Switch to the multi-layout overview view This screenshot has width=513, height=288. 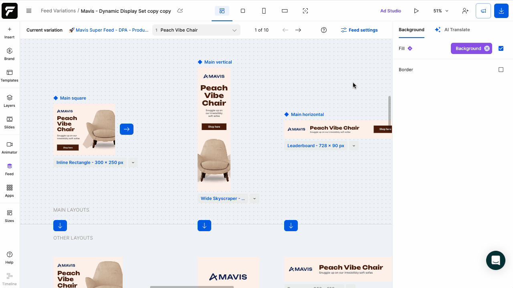(222, 11)
